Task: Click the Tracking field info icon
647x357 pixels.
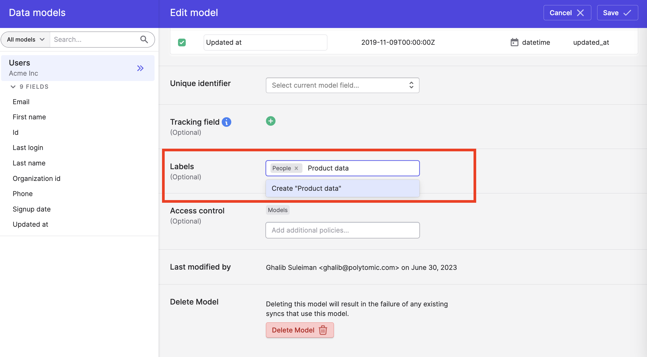Action: 227,122
